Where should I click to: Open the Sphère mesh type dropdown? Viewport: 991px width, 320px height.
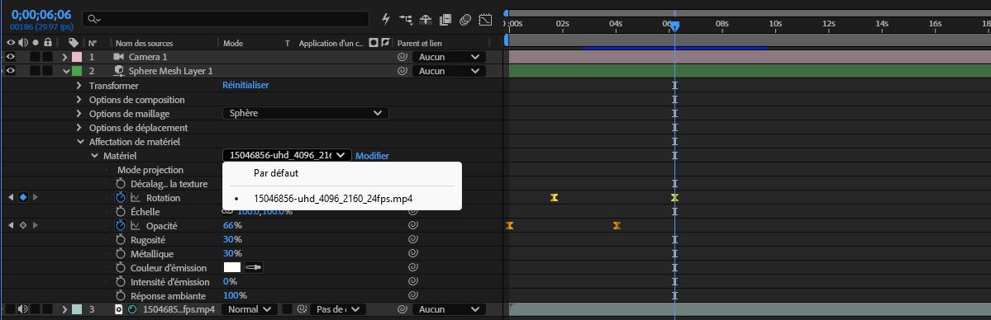(x=305, y=113)
